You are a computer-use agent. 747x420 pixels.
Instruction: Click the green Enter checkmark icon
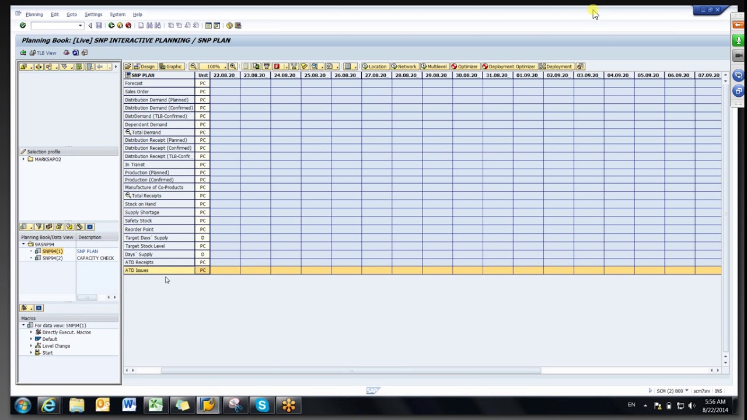[23, 26]
